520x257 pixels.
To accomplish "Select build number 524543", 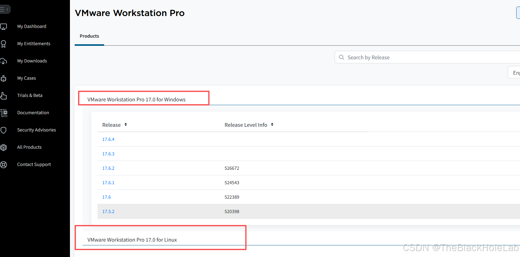I will [232, 183].
